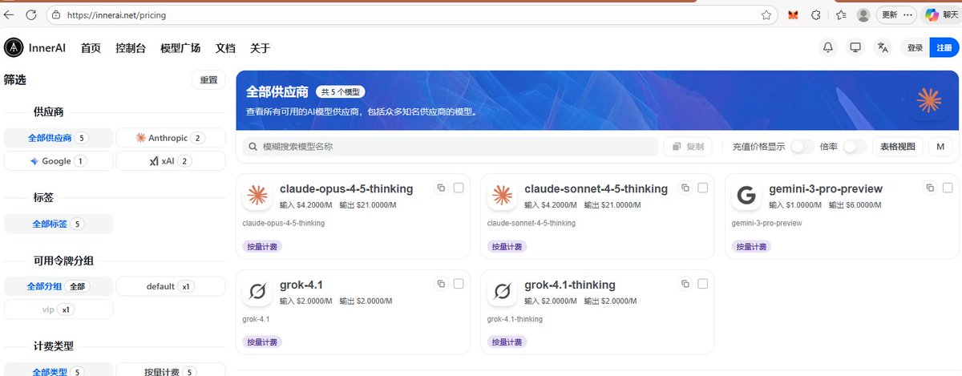962x376 pixels.
Task: Refresh the page with the reload icon
Action: click(30, 14)
